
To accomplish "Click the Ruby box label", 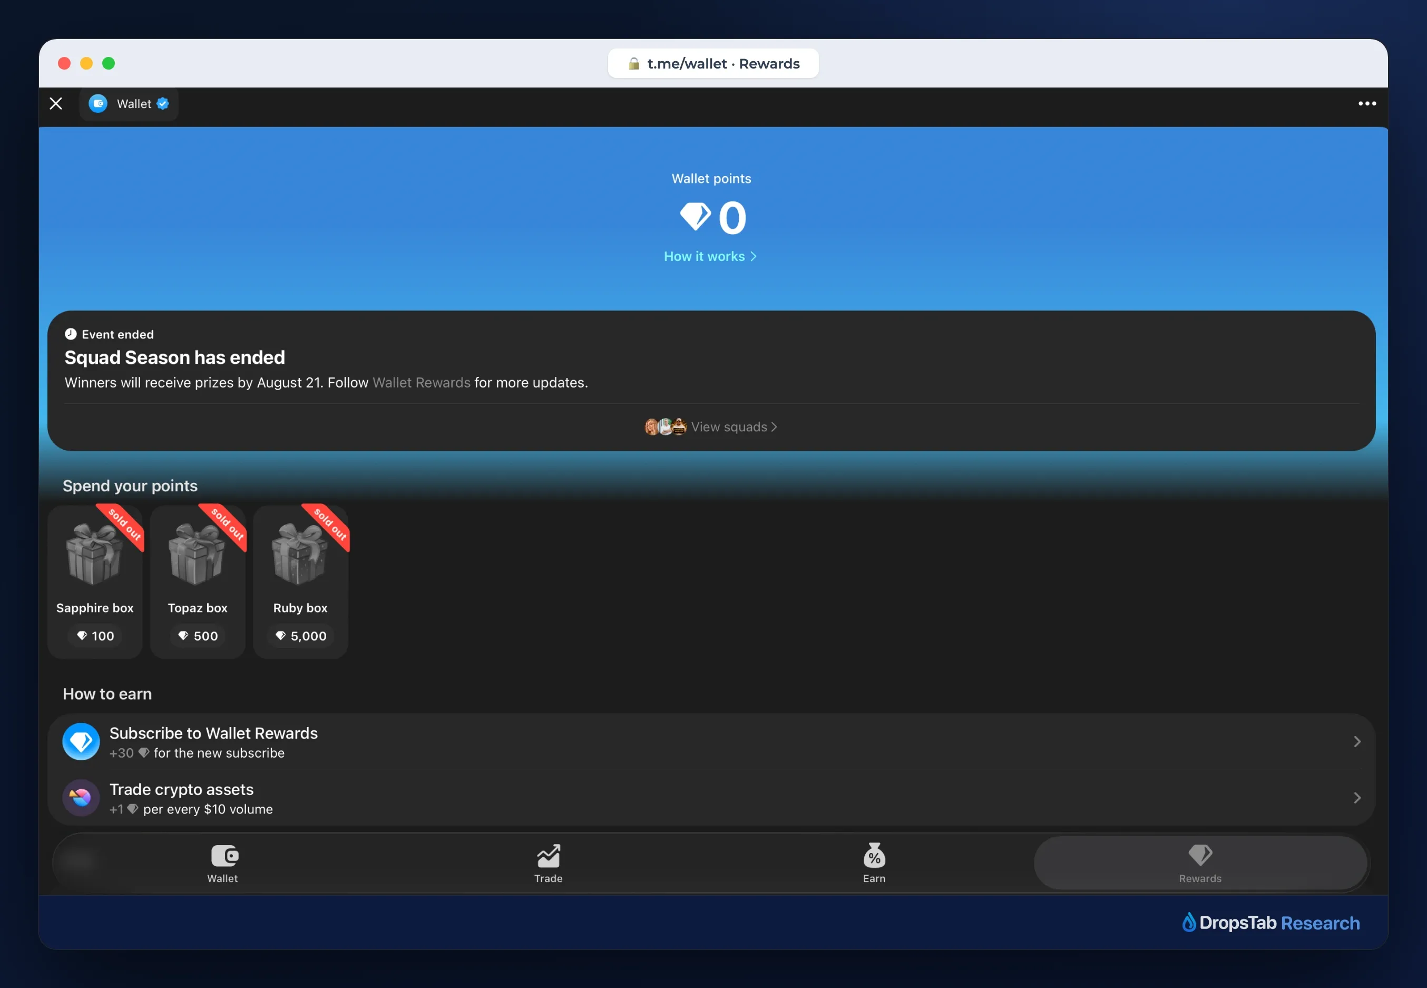I will 300,608.
